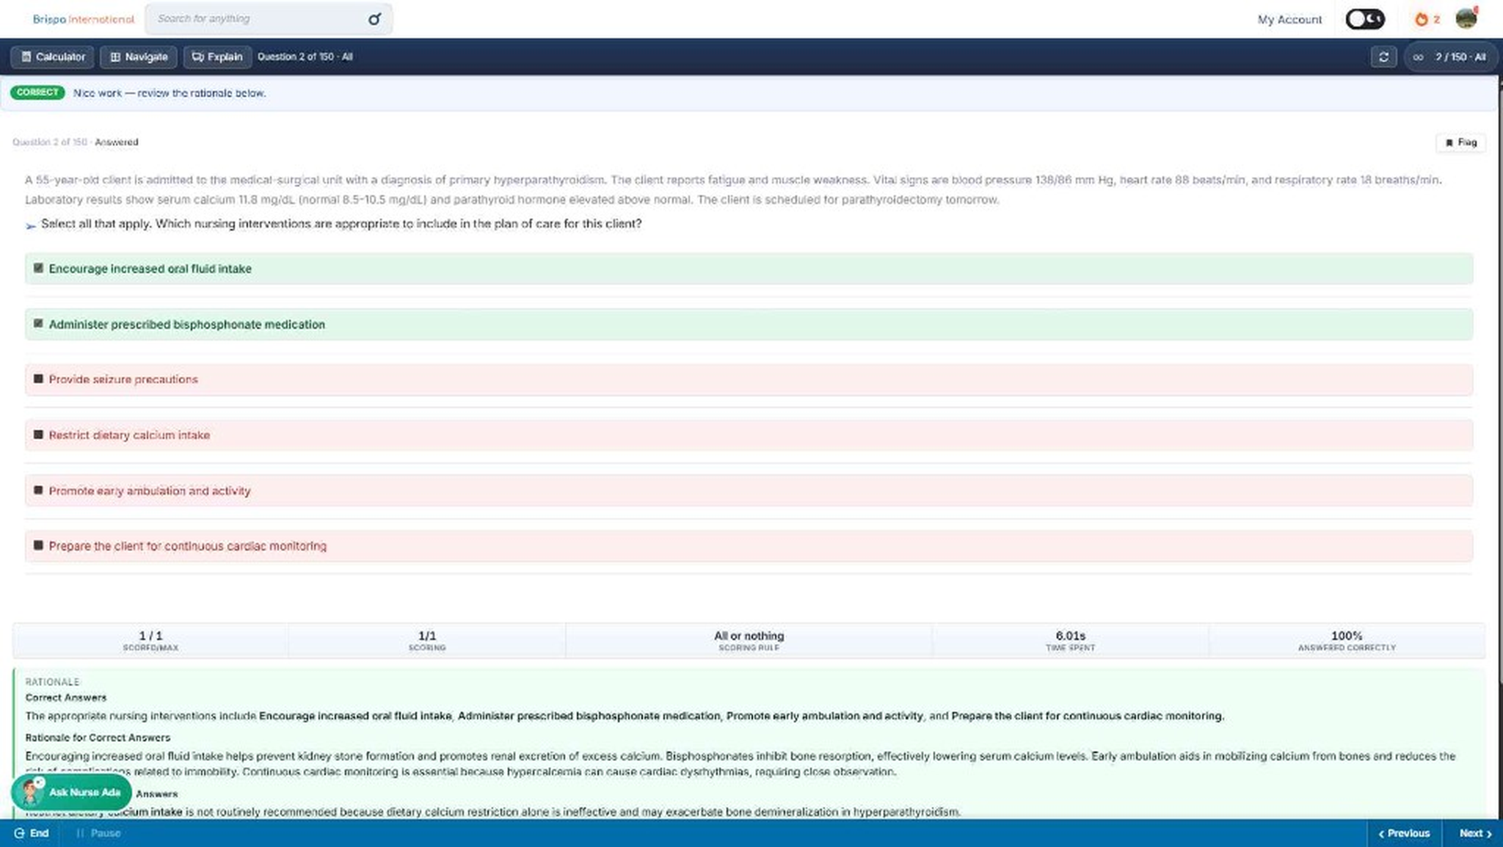The width and height of the screenshot is (1503, 847).
Task: Click the Explain button
Action: [x=217, y=57]
